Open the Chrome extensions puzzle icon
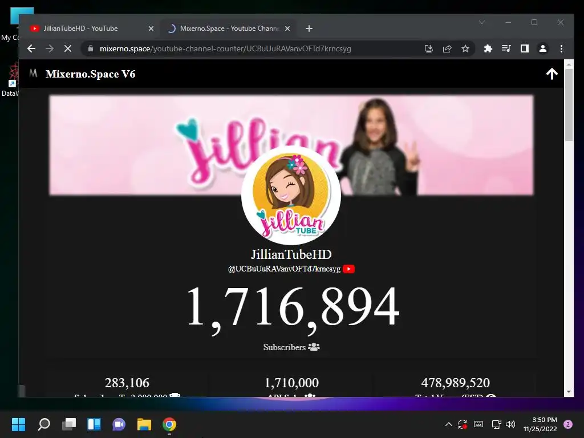 point(488,48)
